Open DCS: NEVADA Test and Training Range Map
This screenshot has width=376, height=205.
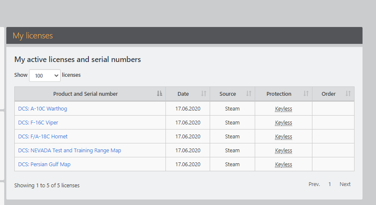pos(69,151)
